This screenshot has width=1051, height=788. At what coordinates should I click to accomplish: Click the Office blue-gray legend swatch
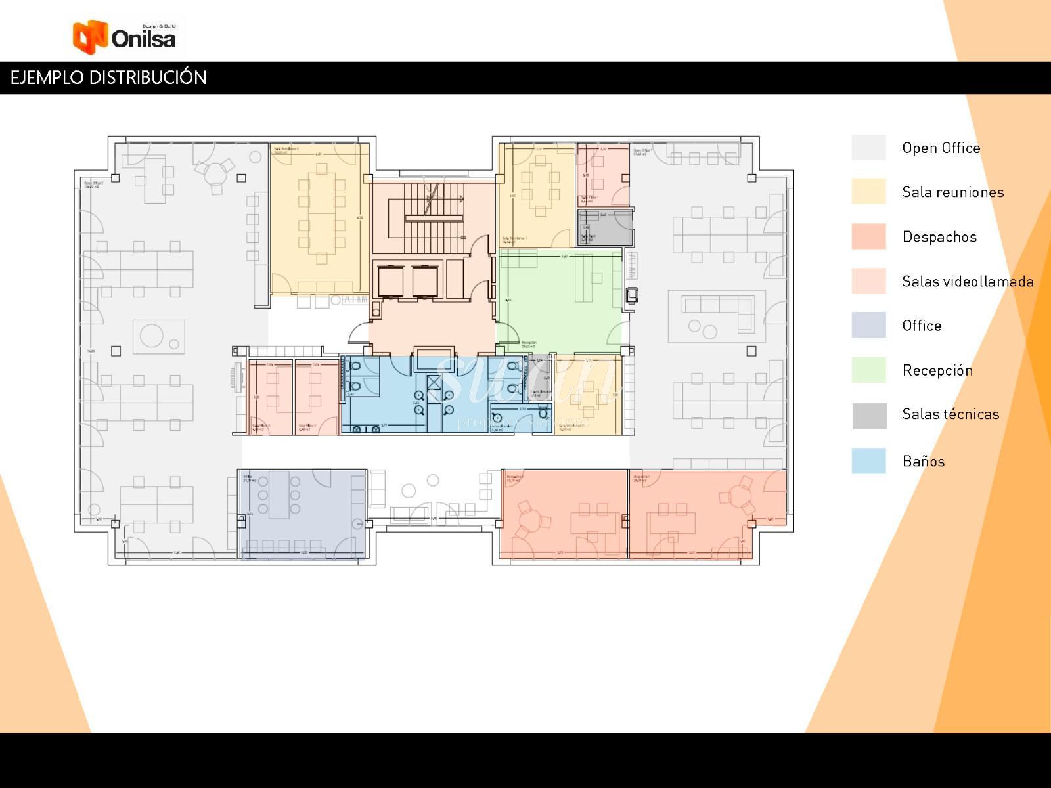click(x=868, y=325)
